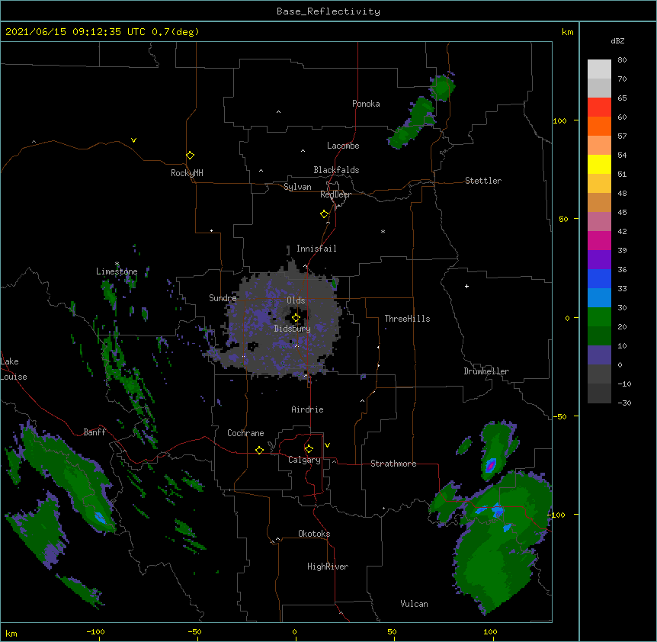Click radar site diamond between Olds and Didsbury
657x642 pixels.
click(296, 318)
